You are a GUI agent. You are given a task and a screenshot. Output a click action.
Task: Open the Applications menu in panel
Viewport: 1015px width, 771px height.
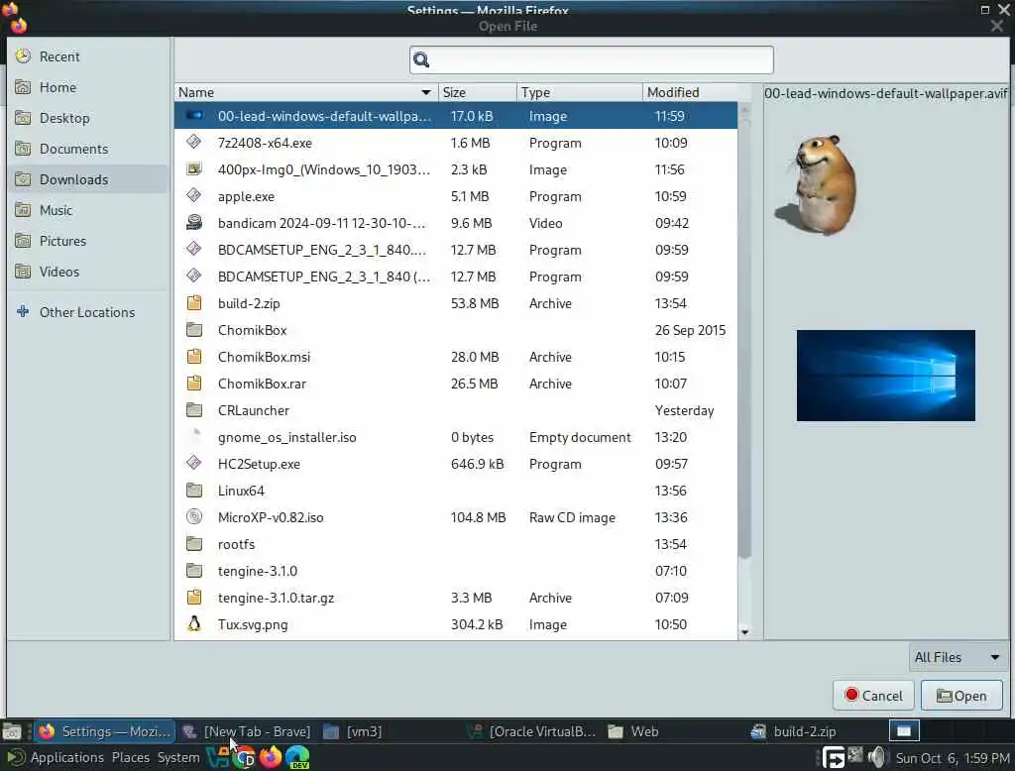coord(66,757)
